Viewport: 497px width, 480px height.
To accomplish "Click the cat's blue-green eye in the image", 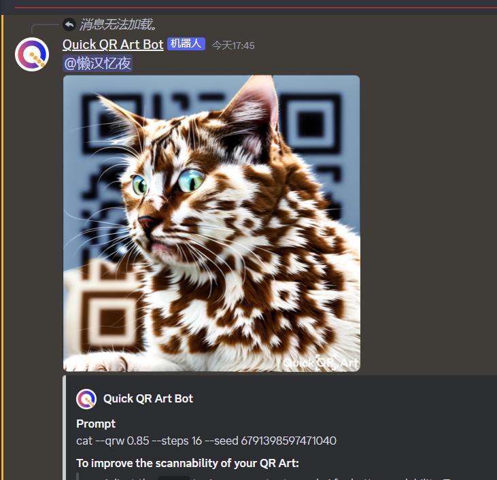I will coord(191,180).
